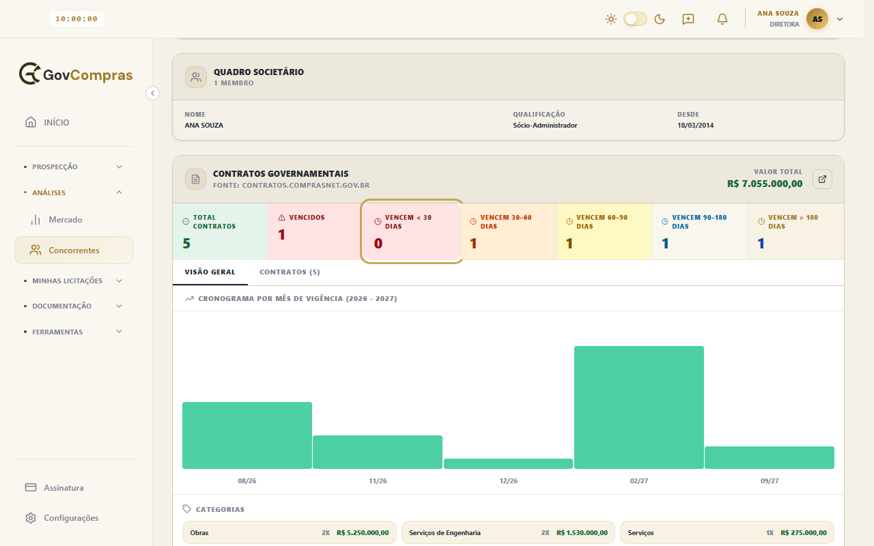Screen dimensions: 874x546
Task: Select the Vencem < 30 dias card
Action: click(412, 231)
